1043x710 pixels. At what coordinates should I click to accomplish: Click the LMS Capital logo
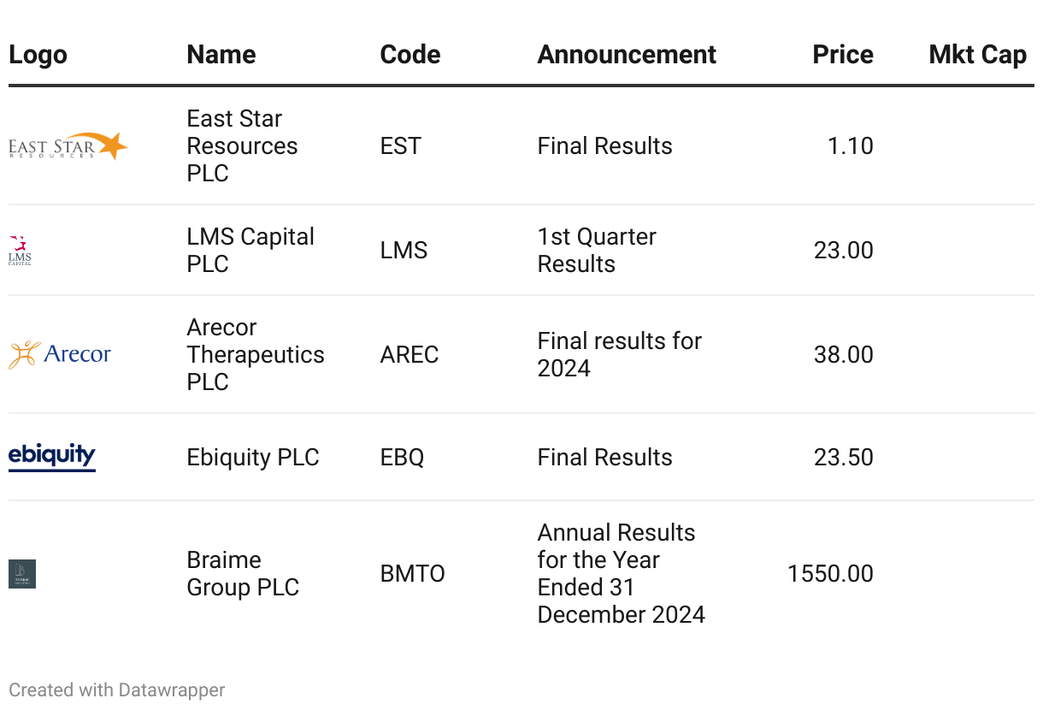pos(20,251)
